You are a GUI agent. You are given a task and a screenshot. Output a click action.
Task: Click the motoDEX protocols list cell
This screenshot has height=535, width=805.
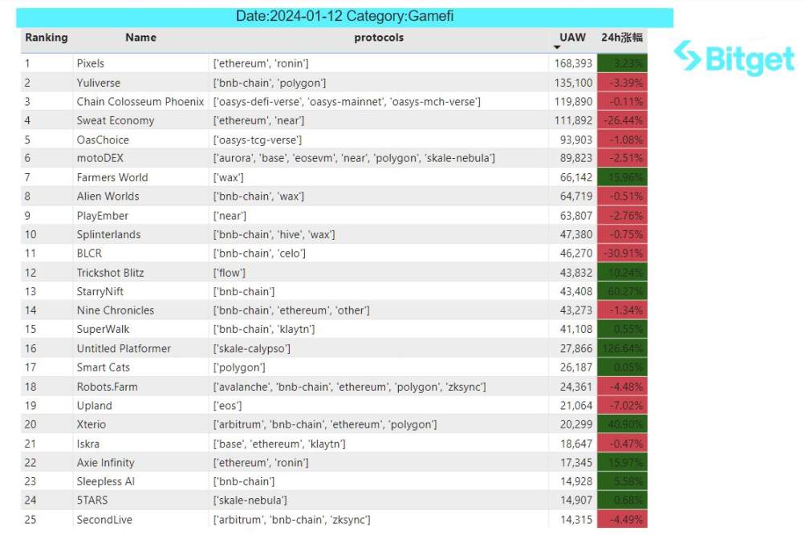pos(354,159)
